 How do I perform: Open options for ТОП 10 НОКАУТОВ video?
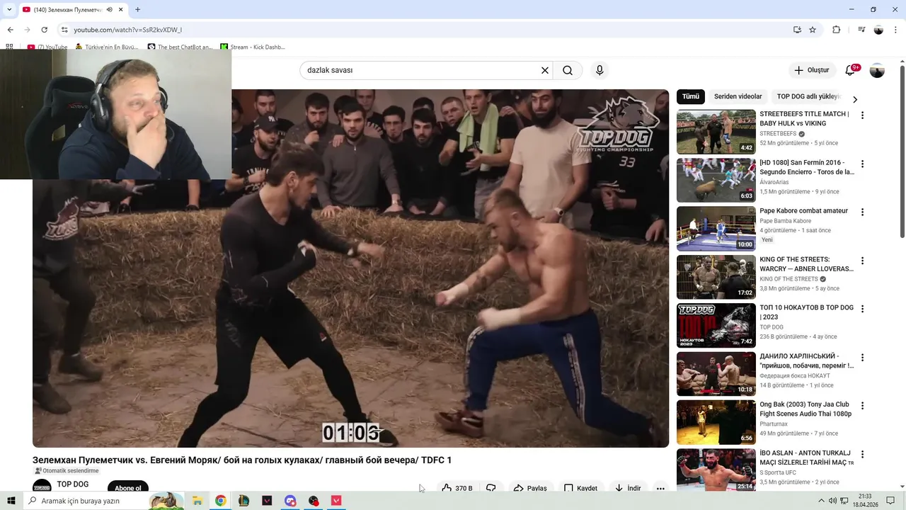[x=862, y=309]
